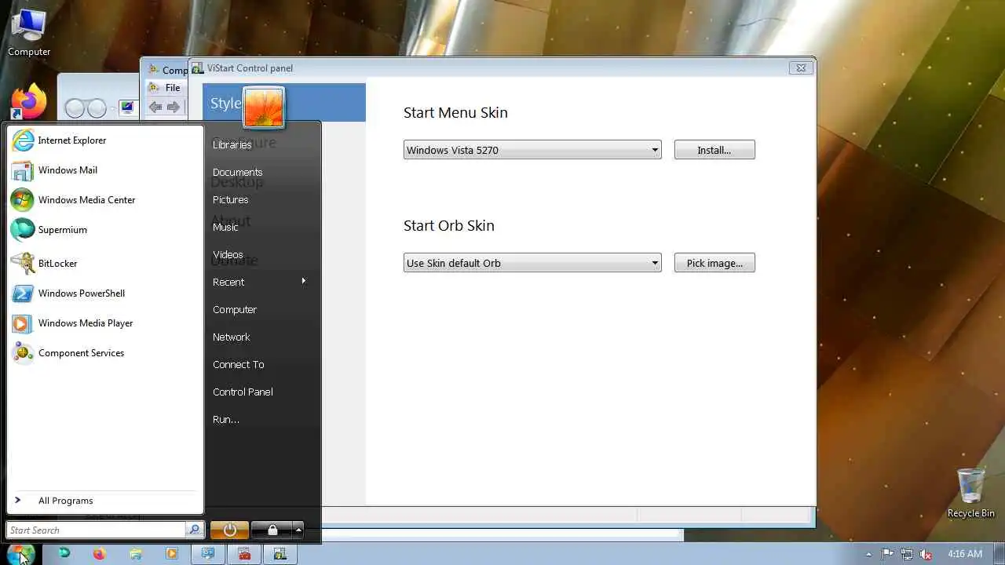The width and height of the screenshot is (1005, 565).
Task: Open File menu in background window
Action: (172, 88)
